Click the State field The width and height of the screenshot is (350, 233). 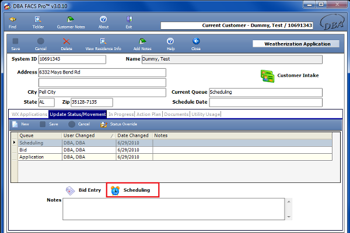coord(47,103)
